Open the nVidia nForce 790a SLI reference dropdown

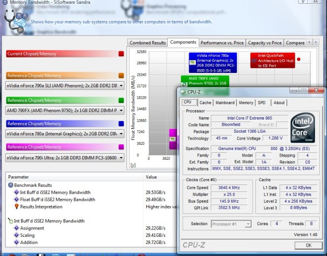(65, 85)
